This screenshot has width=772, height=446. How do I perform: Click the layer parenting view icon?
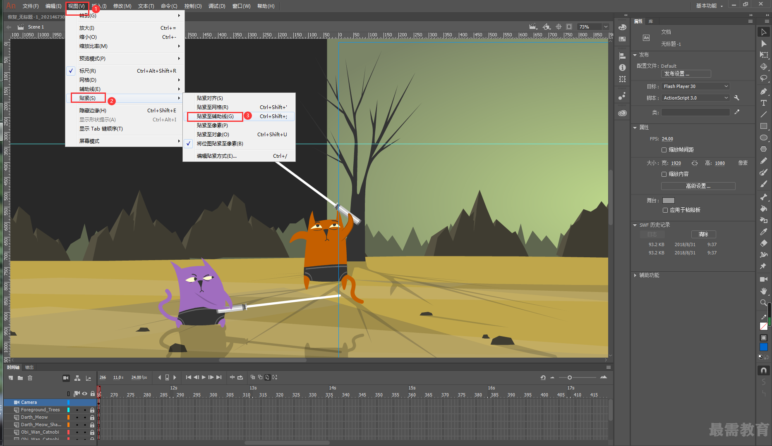[x=77, y=378]
